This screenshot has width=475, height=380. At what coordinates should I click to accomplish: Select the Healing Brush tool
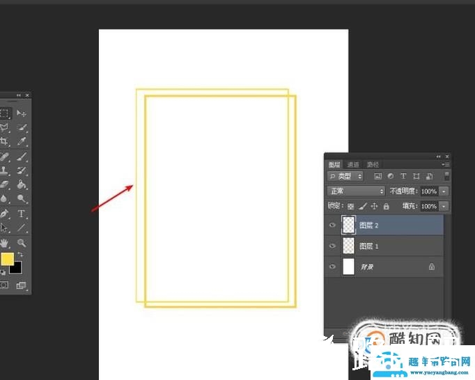click(x=5, y=157)
